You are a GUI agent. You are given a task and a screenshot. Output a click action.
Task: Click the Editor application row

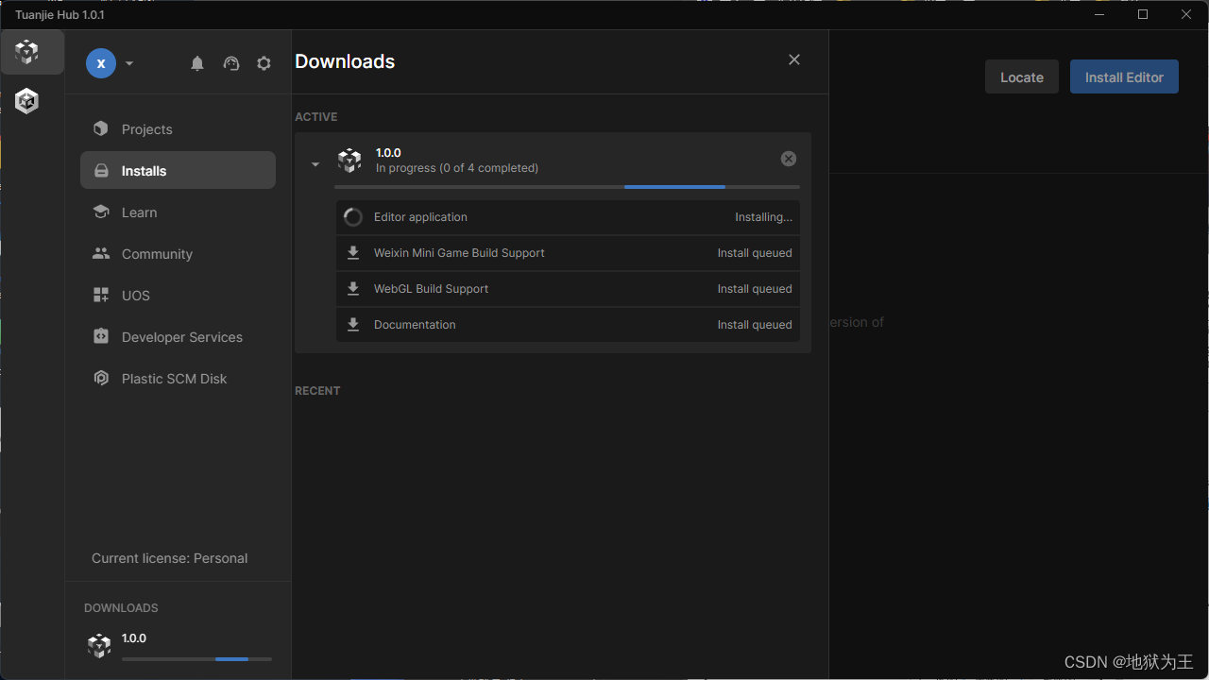(568, 217)
